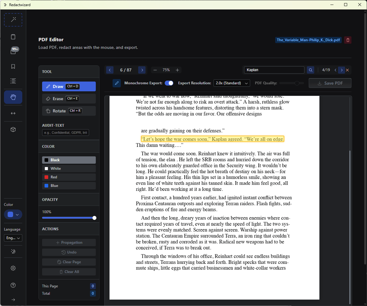Zoom out with the minus icon
The width and height of the screenshot is (367, 306).
click(155, 70)
